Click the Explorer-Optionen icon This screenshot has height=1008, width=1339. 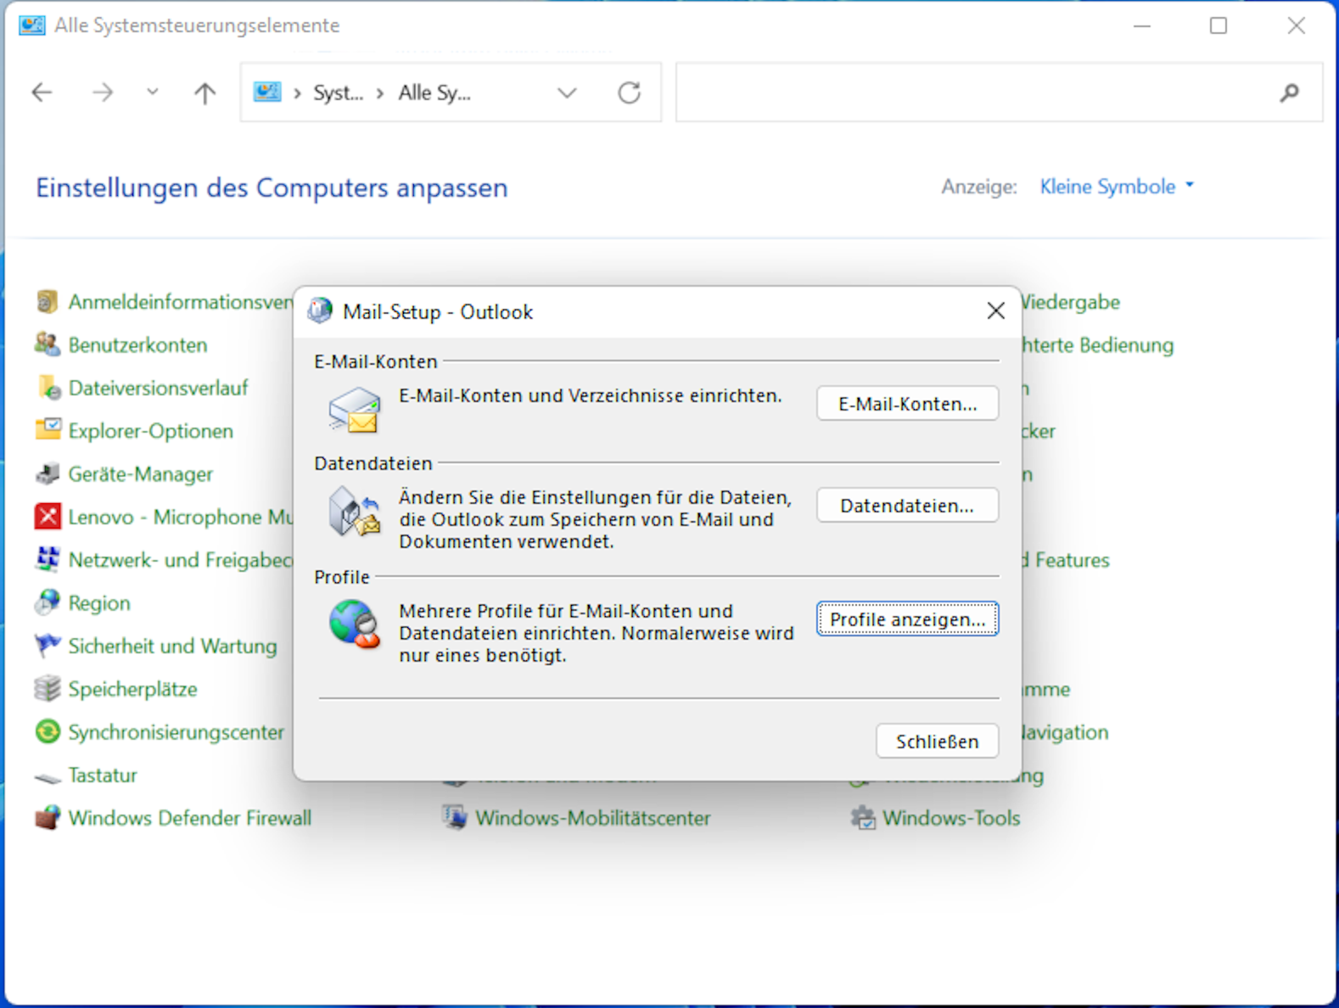pyautogui.click(x=48, y=430)
